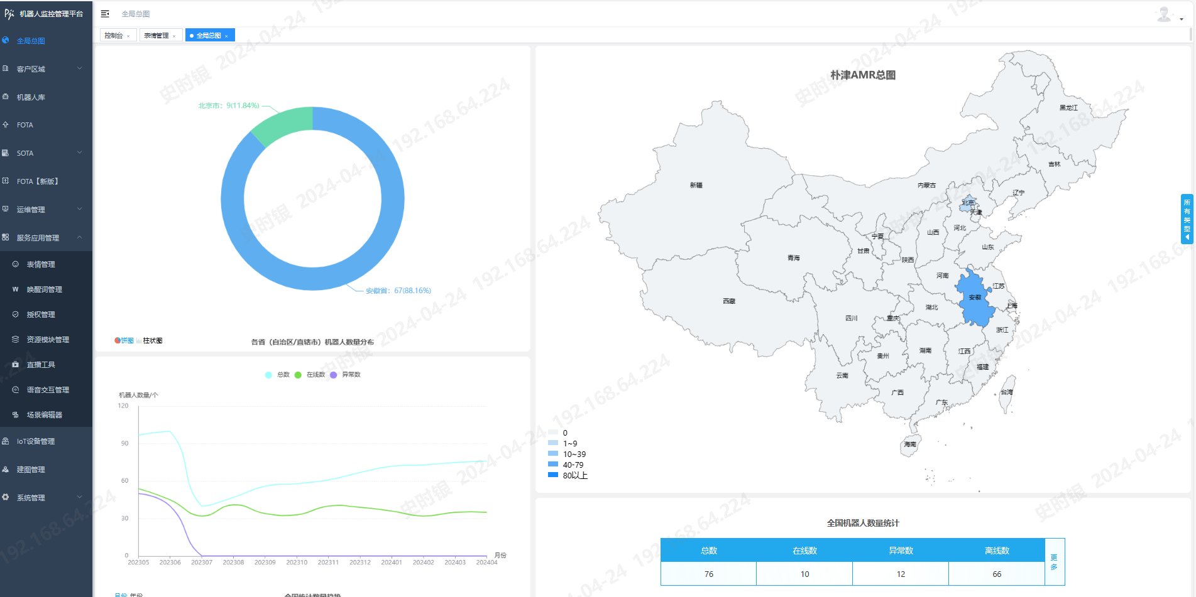Click the camera icon for 直播工具
Screen dimensions: 1196x597
(x=16, y=364)
